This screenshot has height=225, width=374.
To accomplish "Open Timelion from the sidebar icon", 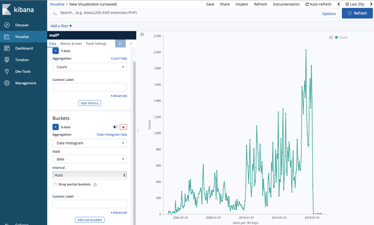I will [7, 60].
